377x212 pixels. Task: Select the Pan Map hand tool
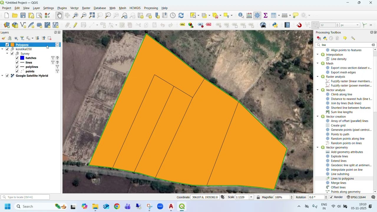(59, 15)
